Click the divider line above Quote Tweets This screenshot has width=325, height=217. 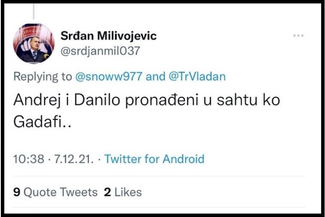tap(159, 176)
